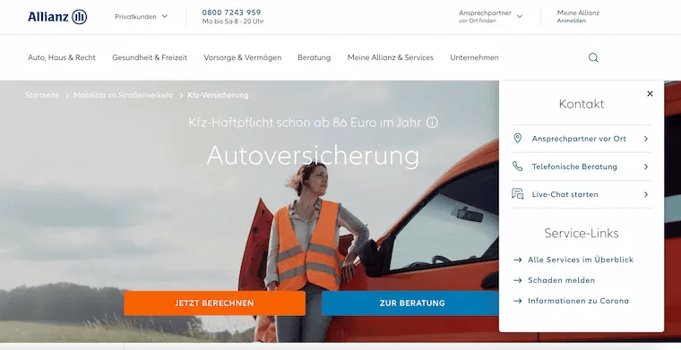Expand Ansprechpartner vor Ort finden dropdown
Screen dimensions: 681x350
coord(490,16)
